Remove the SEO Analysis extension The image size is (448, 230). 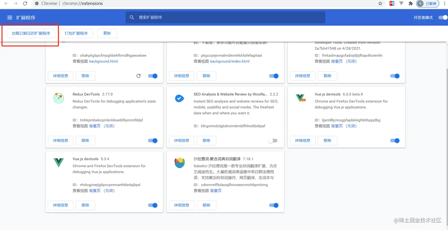206,140
